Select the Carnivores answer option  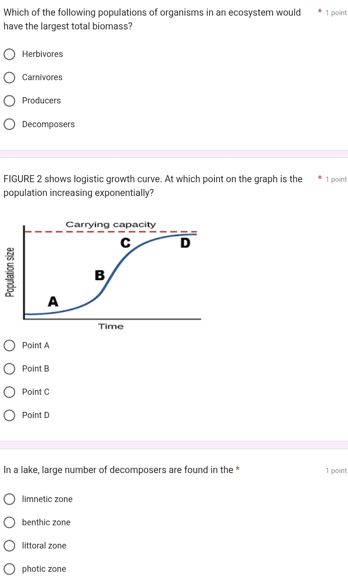pyautogui.click(x=9, y=77)
